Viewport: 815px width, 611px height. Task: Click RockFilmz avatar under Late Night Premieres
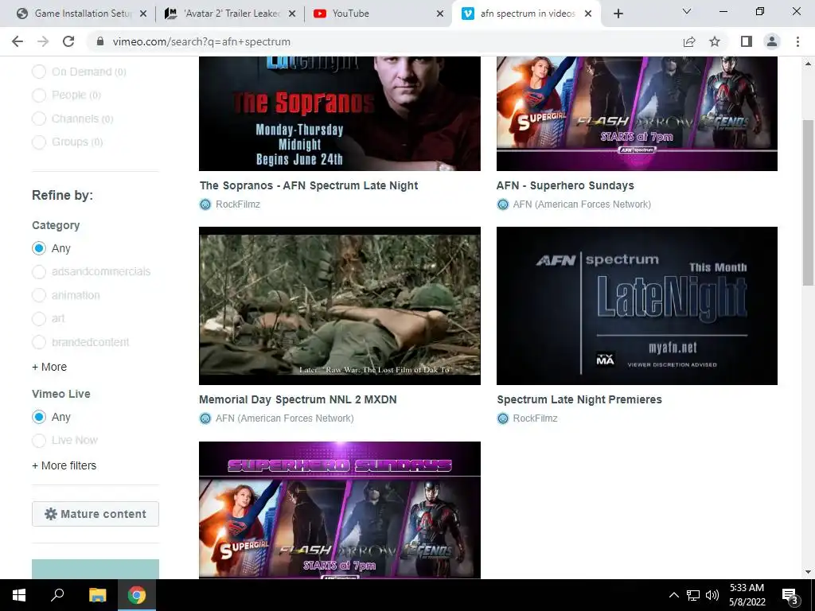tap(503, 418)
